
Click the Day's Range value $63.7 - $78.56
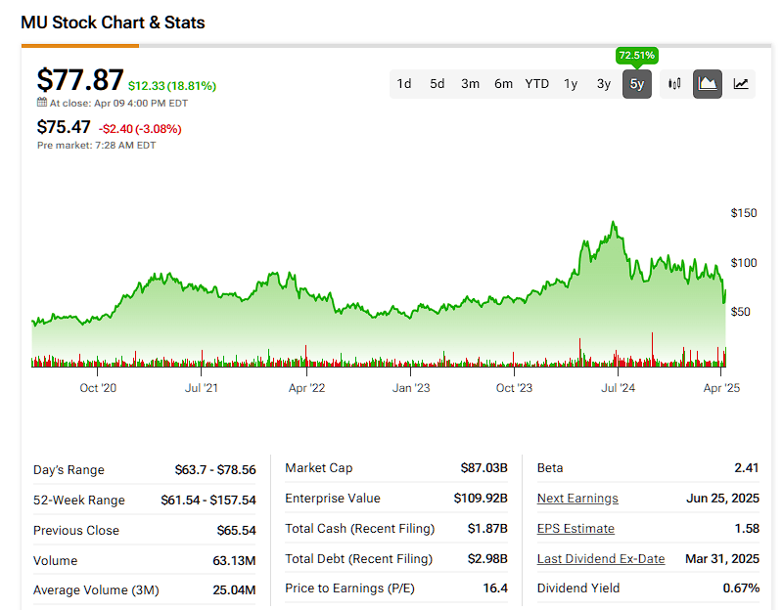click(x=215, y=470)
